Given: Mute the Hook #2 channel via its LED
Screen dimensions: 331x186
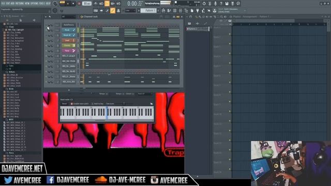Looking at the screenshot, I should point(47,35).
